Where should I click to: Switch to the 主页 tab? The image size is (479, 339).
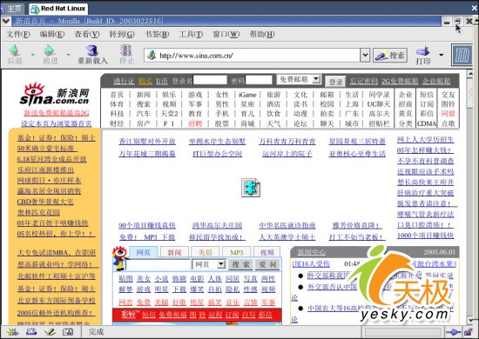[12, 9]
